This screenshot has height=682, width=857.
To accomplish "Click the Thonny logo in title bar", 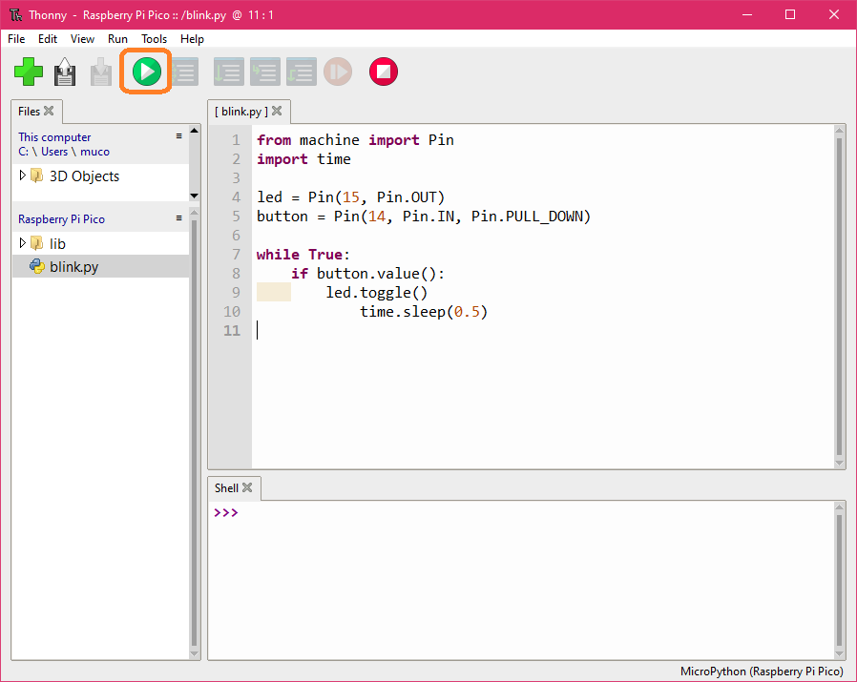I will point(15,14).
